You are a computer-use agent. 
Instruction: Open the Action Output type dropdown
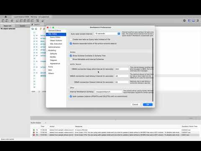tap(39, 123)
